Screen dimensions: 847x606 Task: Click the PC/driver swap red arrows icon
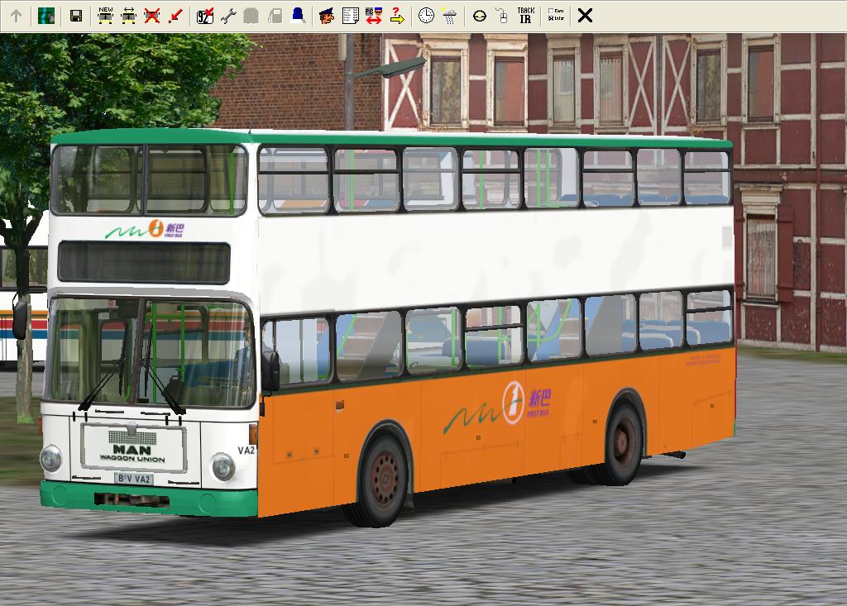coord(373,16)
